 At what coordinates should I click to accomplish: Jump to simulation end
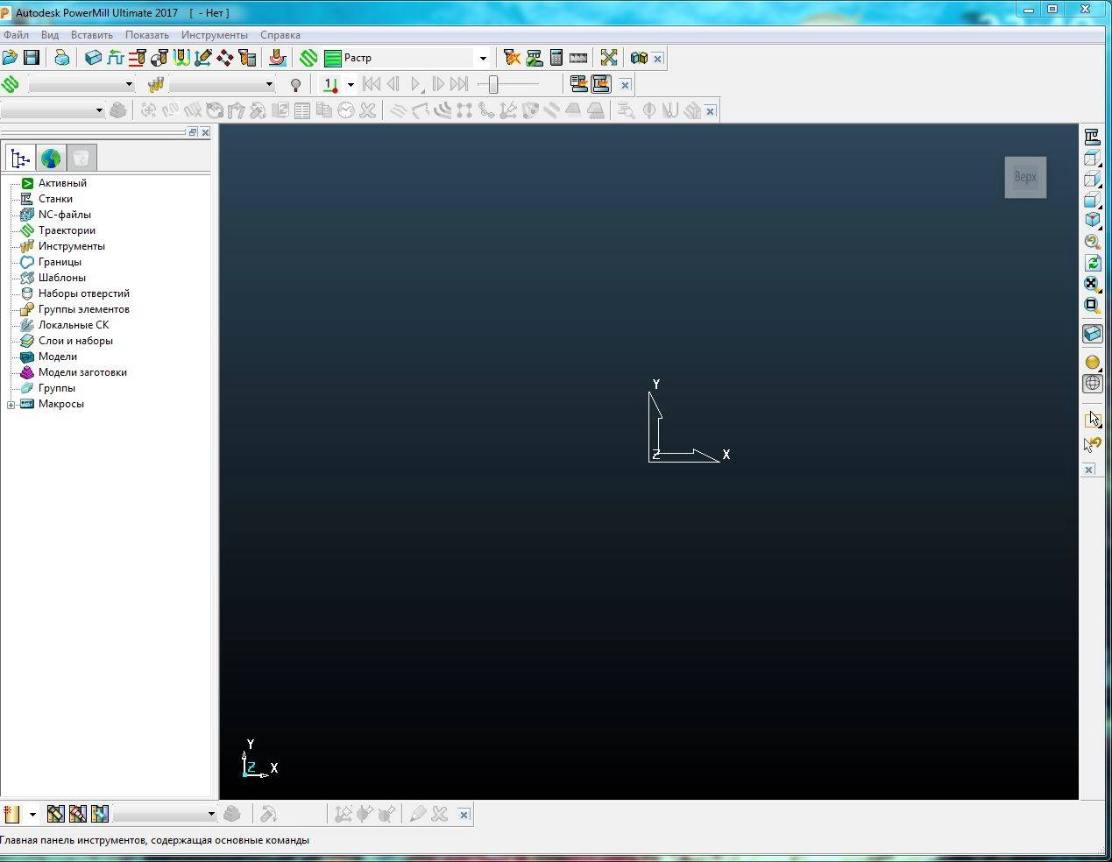click(459, 84)
